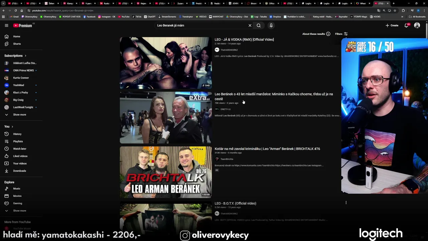The height and width of the screenshot is (241, 428).
Task: Open the Chrome three-dot menu
Action: pos(424,10)
